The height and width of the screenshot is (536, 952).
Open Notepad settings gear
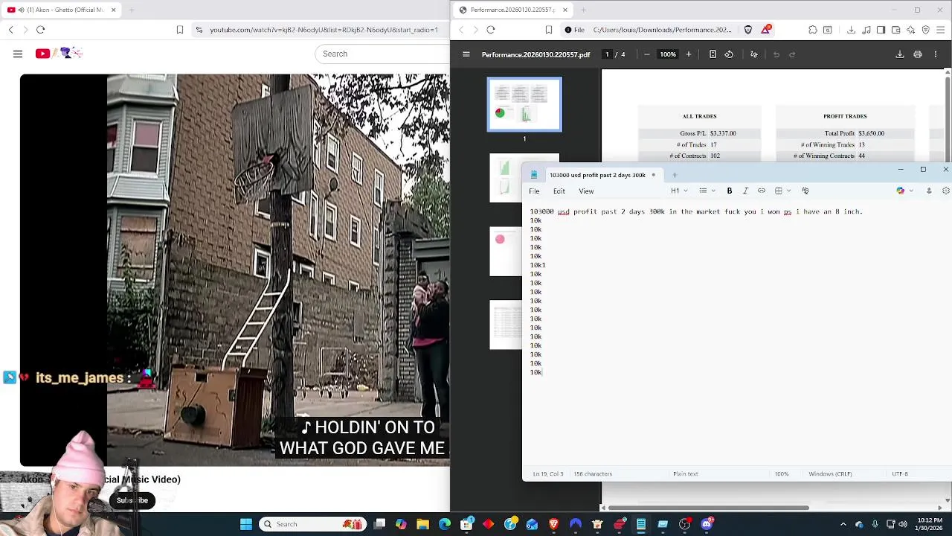point(946,191)
